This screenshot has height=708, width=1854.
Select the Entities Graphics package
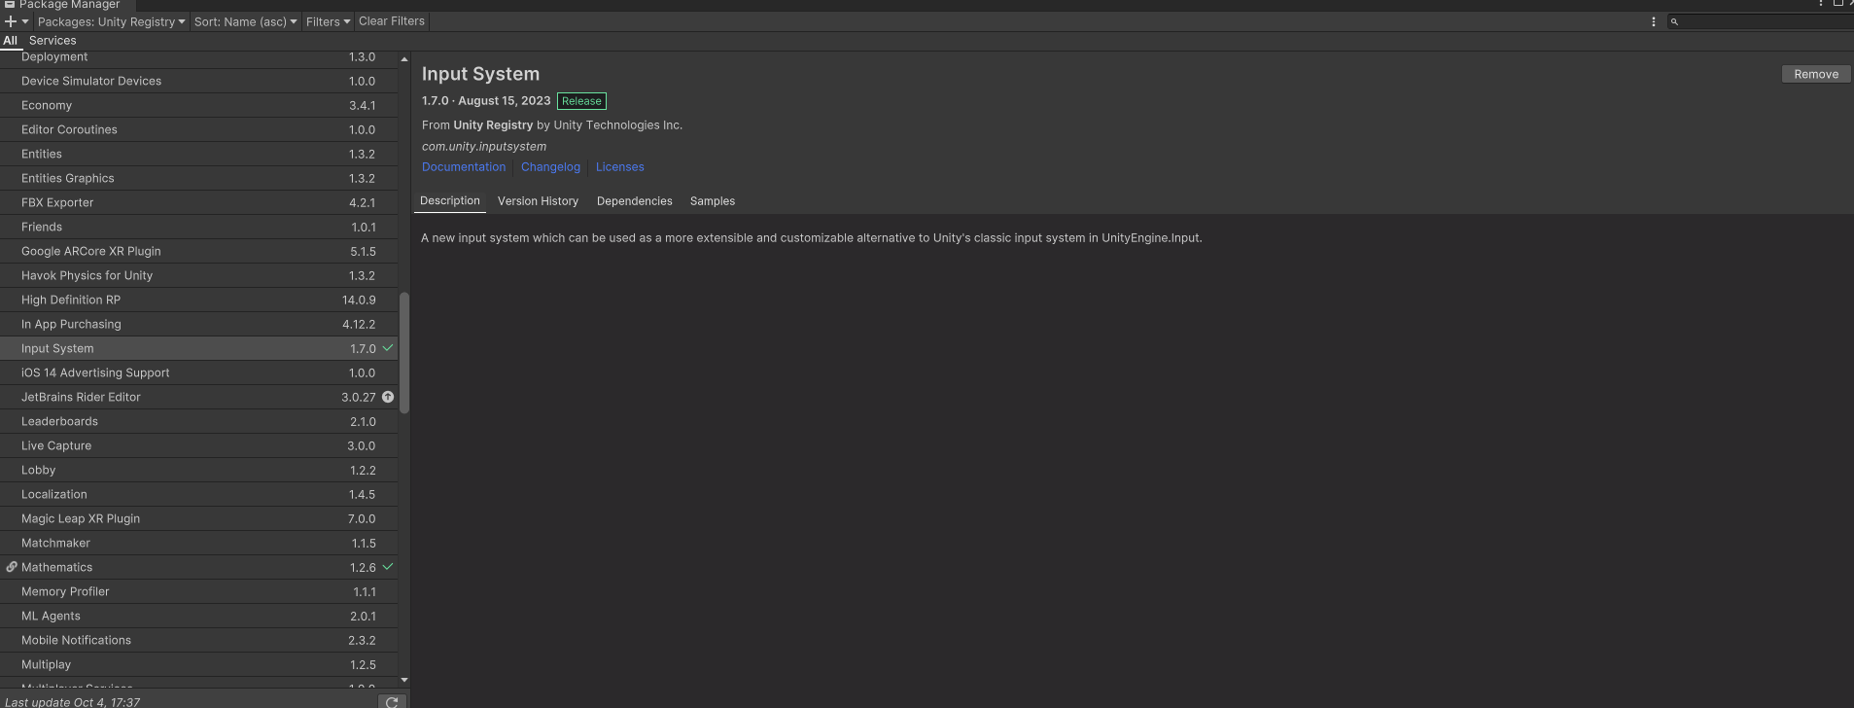click(198, 178)
